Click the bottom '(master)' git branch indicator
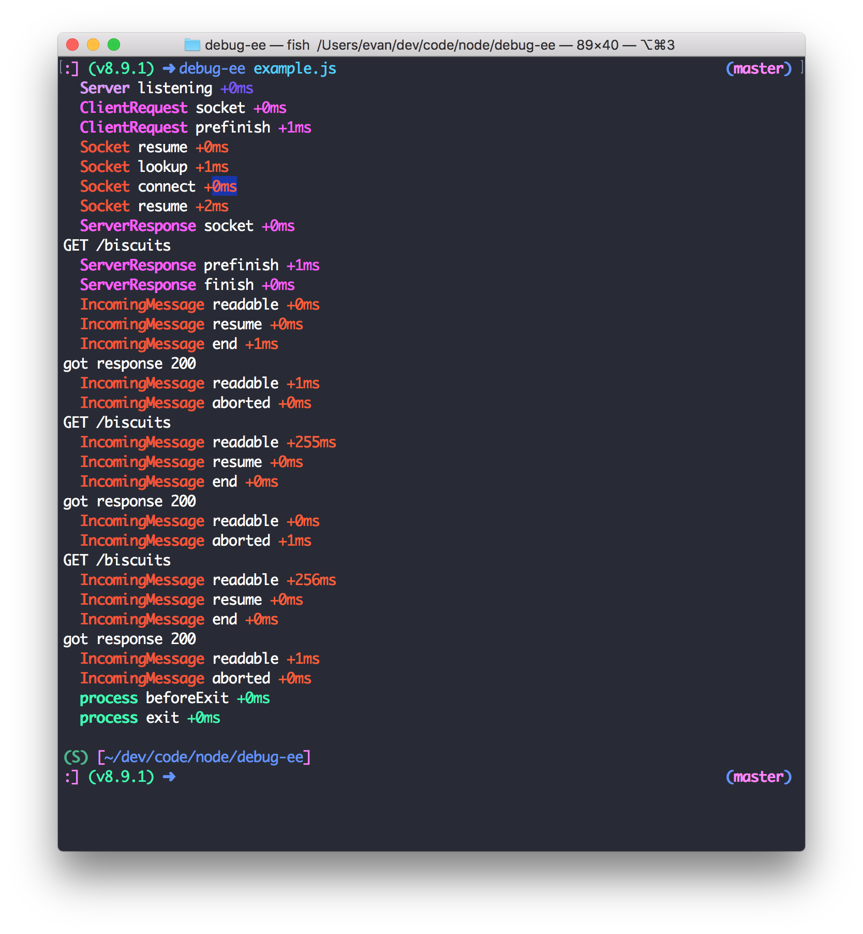The height and width of the screenshot is (934, 863). point(758,777)
